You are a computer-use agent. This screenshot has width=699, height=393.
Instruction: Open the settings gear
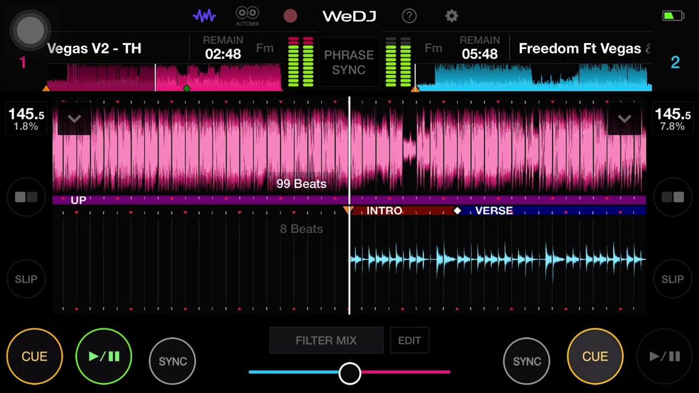[452, 16]
